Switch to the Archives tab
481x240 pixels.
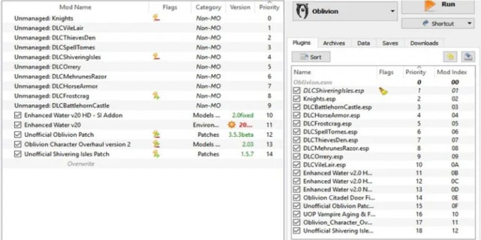coord(334,43)
